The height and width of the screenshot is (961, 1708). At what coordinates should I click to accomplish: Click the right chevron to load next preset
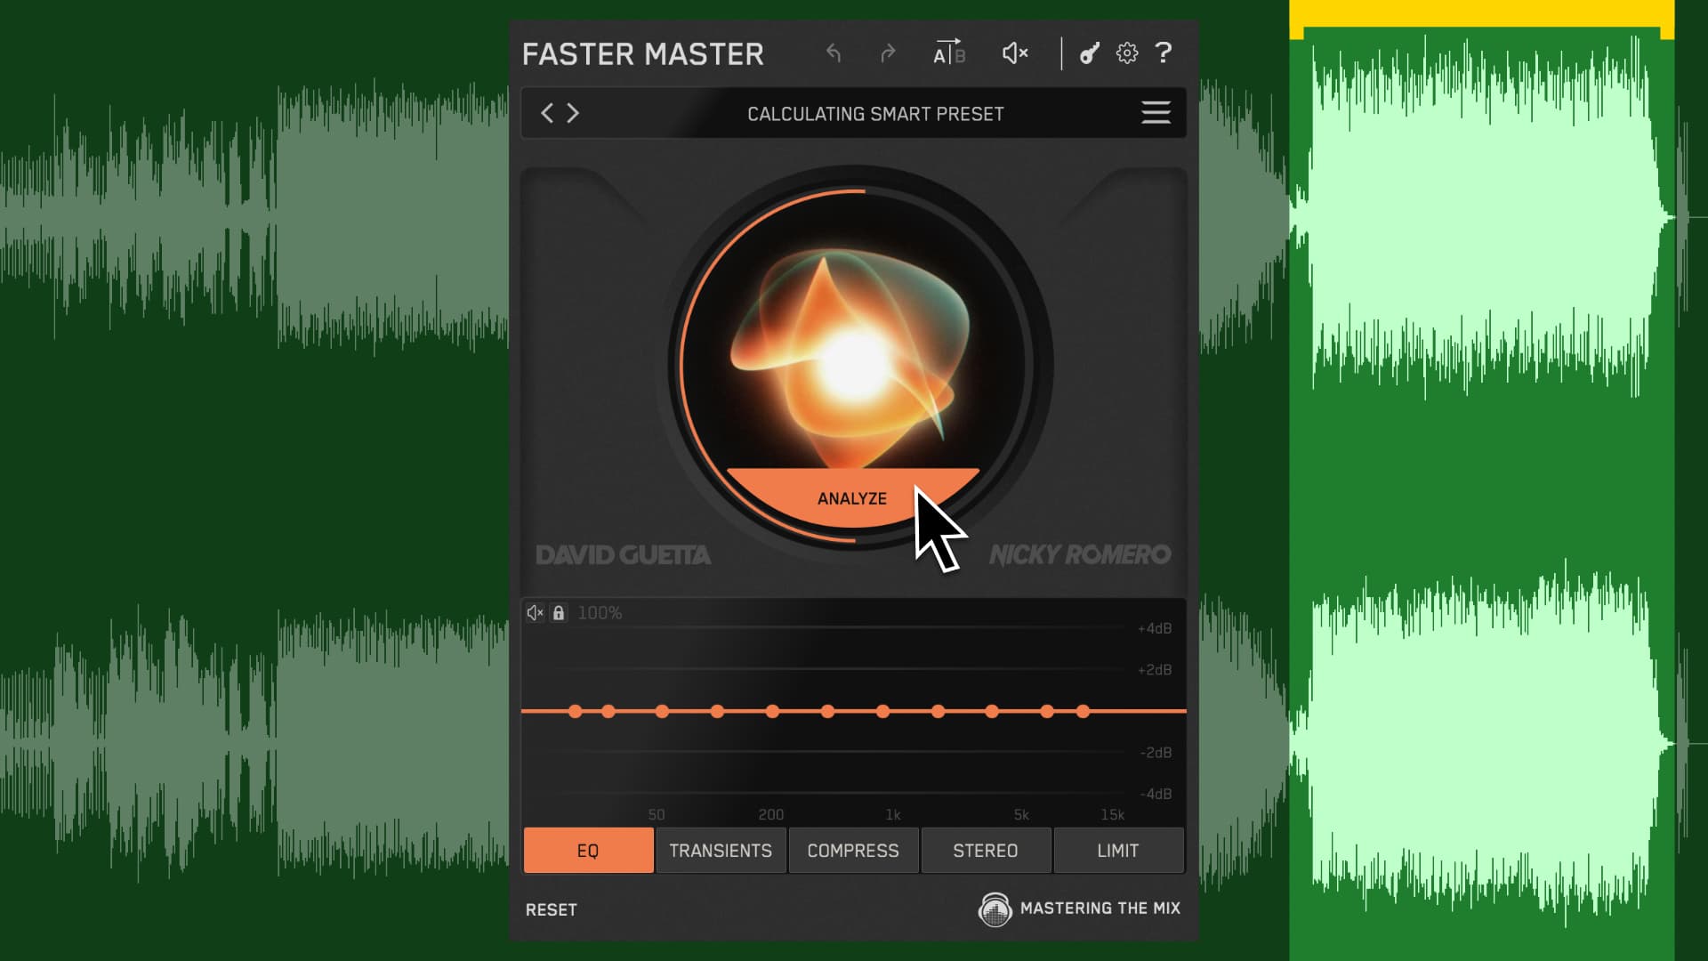[573, 113]
